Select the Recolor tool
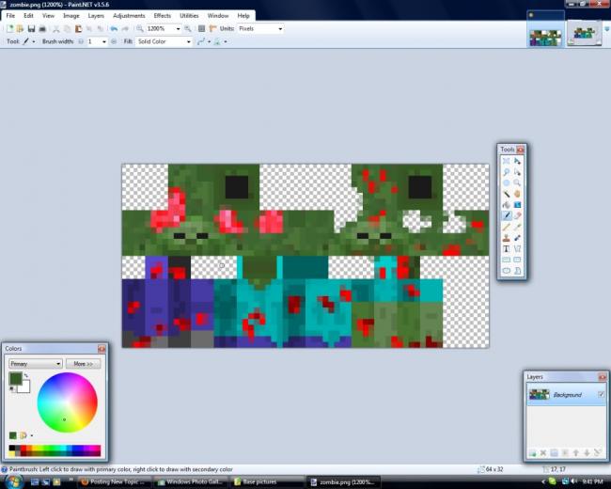Image resolution: width=611 pixels, height=489 pixels. tap(517, 238)
